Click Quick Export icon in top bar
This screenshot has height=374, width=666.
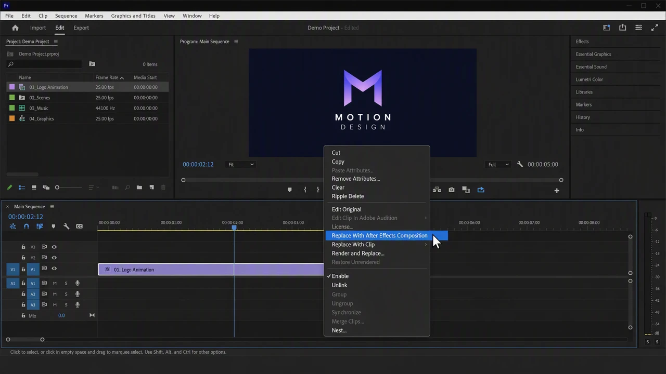[x=623, y=28]
